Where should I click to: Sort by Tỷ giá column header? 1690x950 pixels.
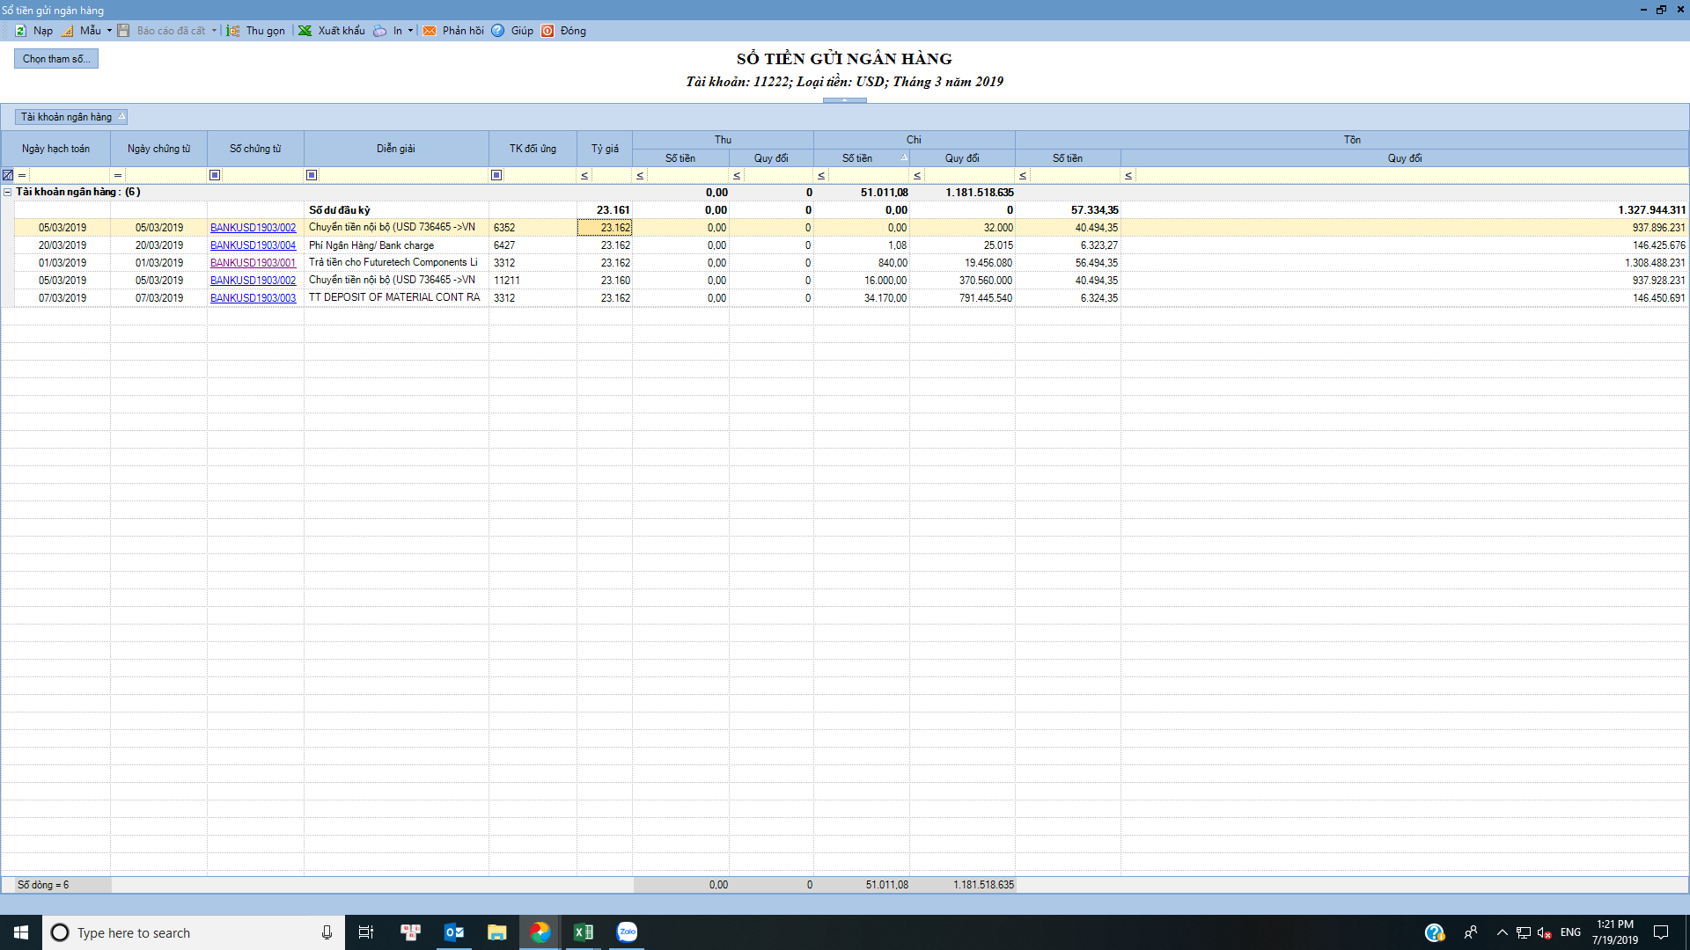605,149
